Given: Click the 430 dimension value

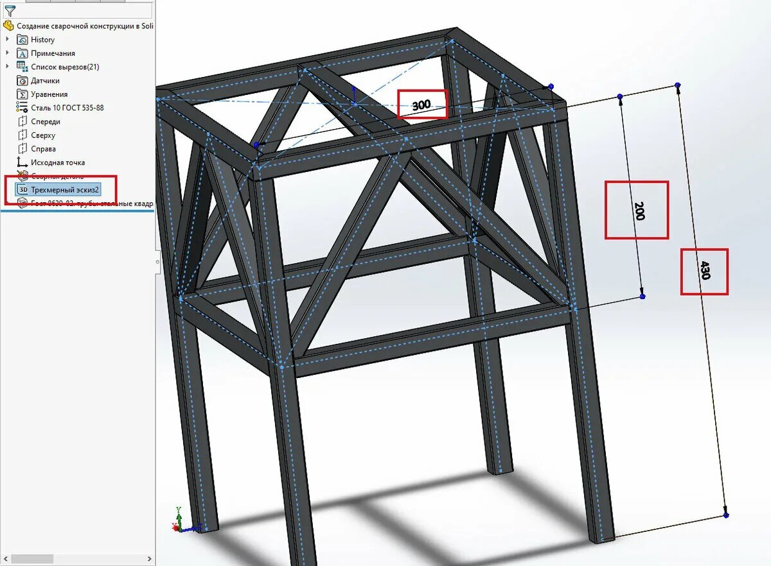Looking at the screenshot, I should [705, 271].
